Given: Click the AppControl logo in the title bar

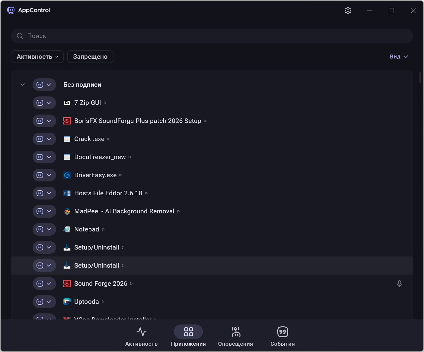Looking at the screenshot, I should [x=11, y=11].
